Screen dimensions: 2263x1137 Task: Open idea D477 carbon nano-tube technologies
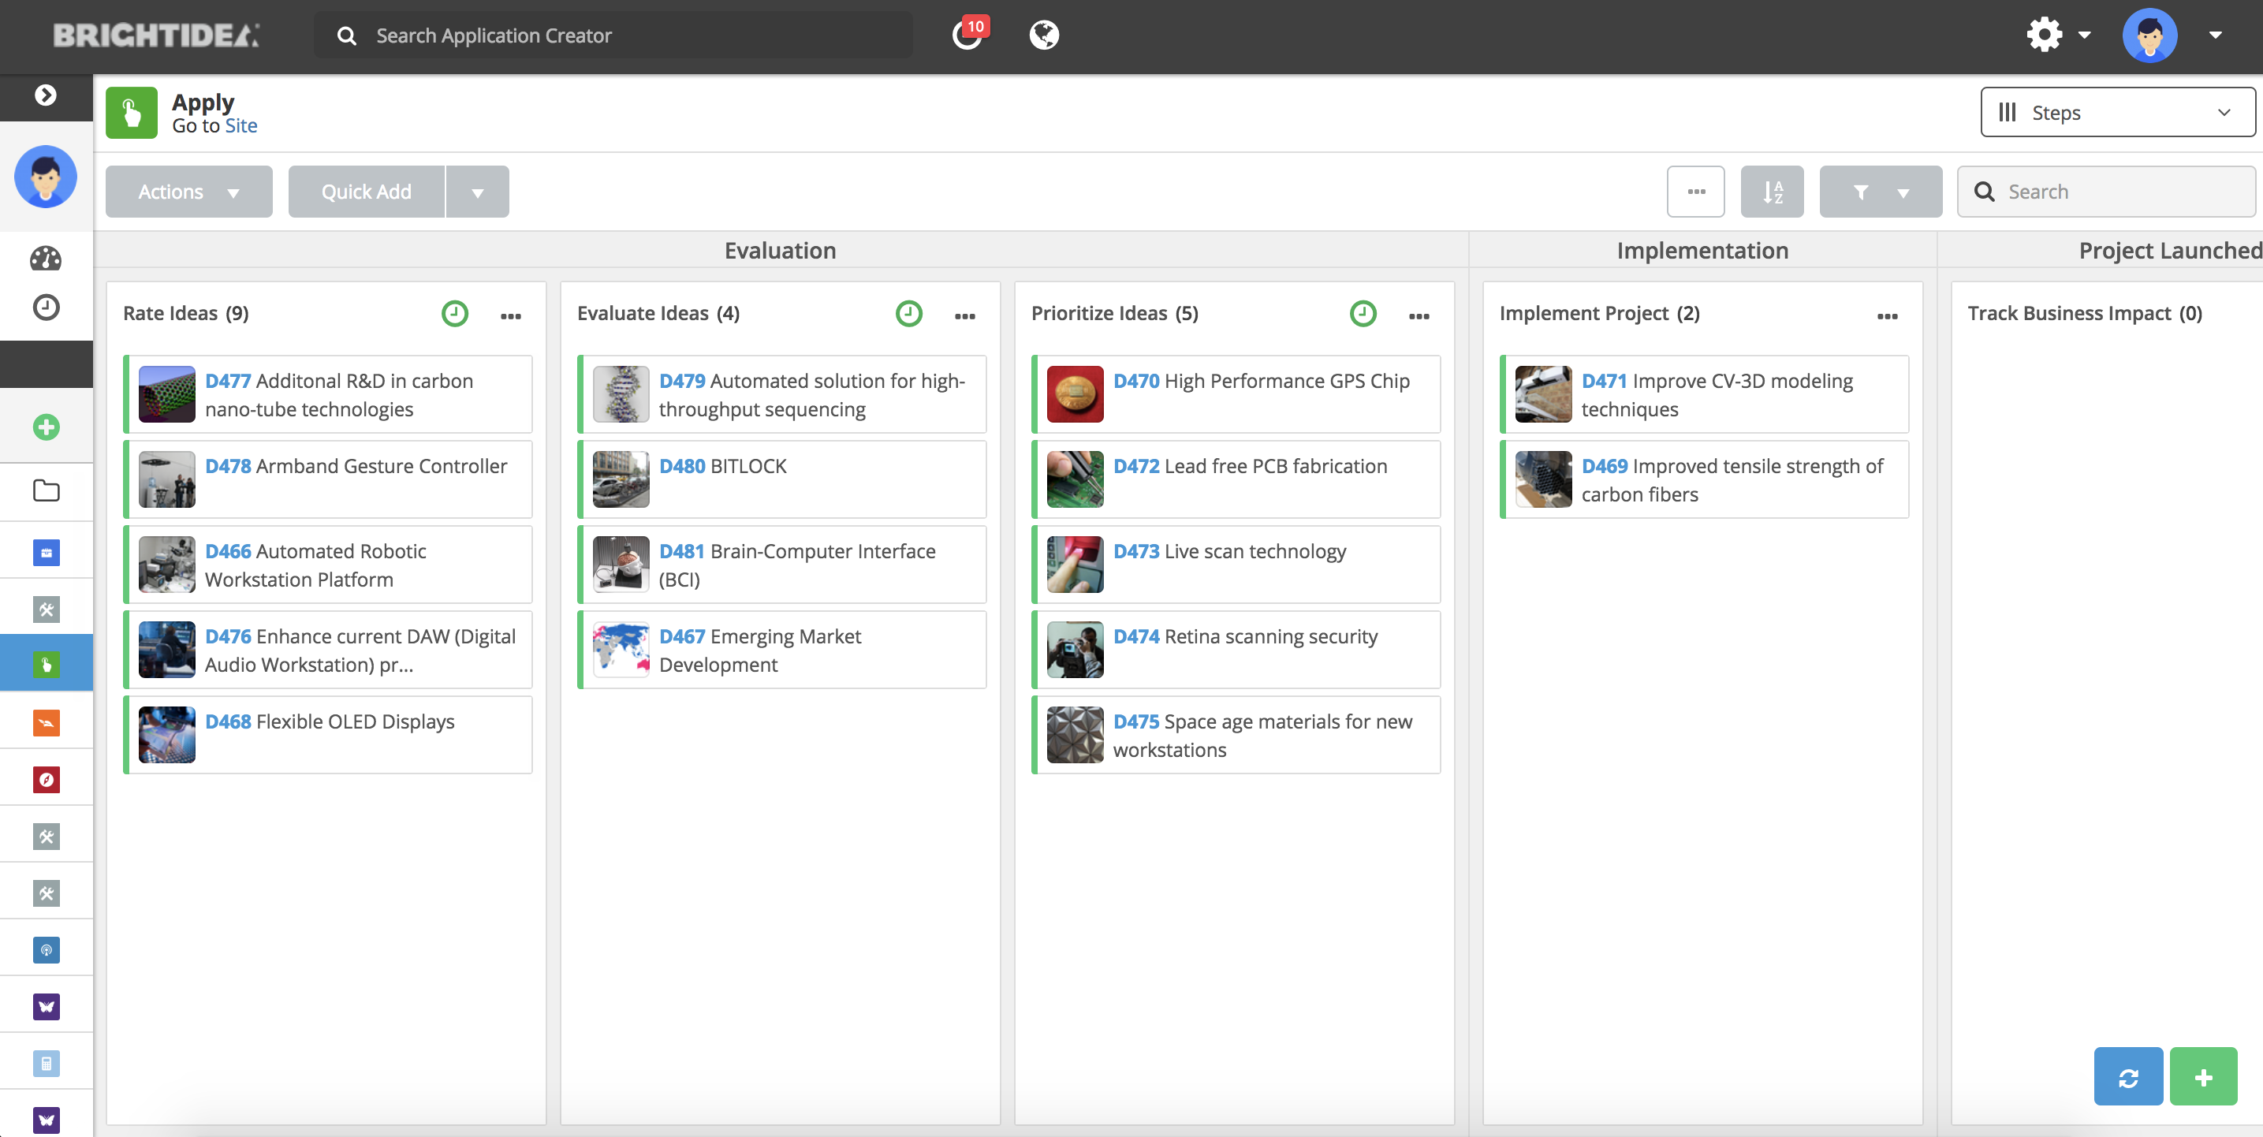(x=329, y=393)
